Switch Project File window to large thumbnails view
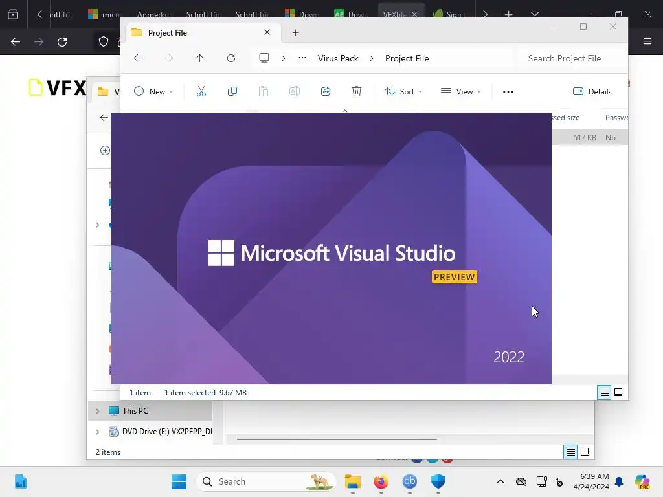The width and height of the screenshot is (663, 497). (618, 393)
